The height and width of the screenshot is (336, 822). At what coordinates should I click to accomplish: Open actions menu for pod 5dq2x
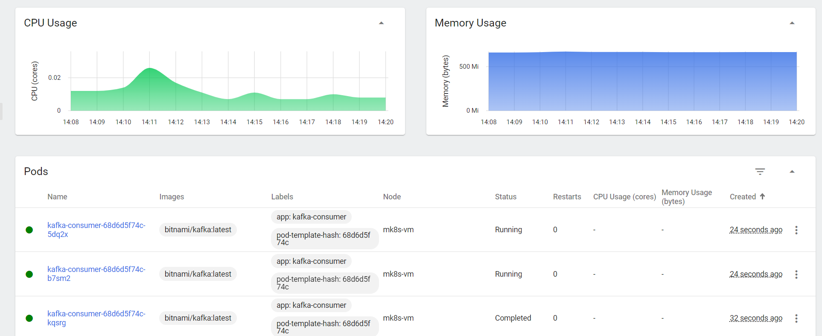coord(796,230)
